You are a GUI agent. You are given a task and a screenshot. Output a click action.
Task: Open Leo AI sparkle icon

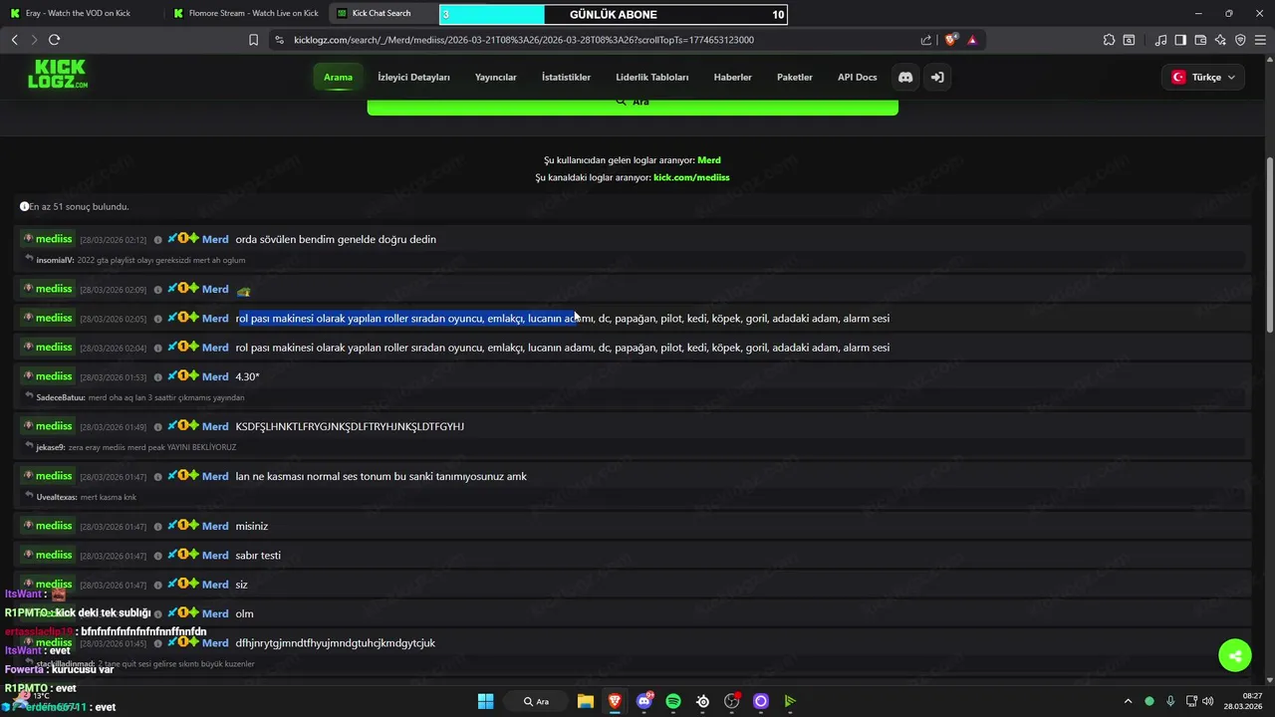pos(1220,40)
